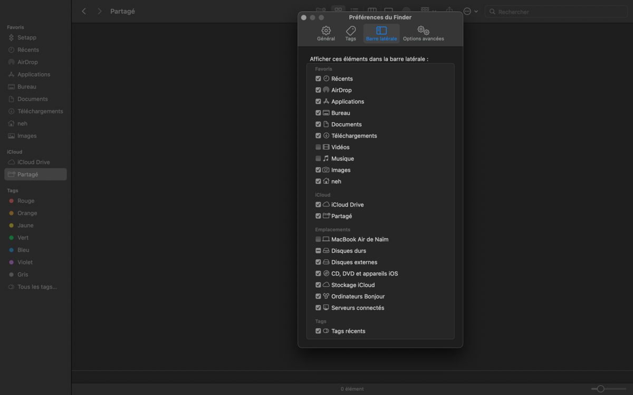
Task: Uncheck the Applications checkbox in preferences
Action: 318,102
